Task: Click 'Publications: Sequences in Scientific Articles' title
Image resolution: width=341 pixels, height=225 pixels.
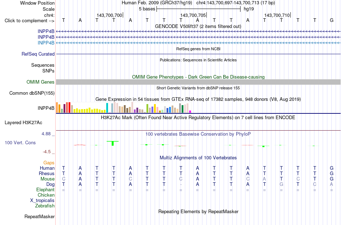Action: click(x=198, y=60)
